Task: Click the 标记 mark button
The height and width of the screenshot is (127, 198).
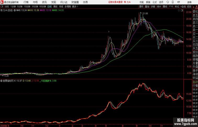Action: (177, 7)
